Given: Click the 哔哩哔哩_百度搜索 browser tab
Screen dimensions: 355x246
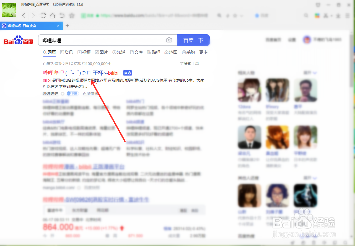Looking at the screenshot, I should pos(31,26).
